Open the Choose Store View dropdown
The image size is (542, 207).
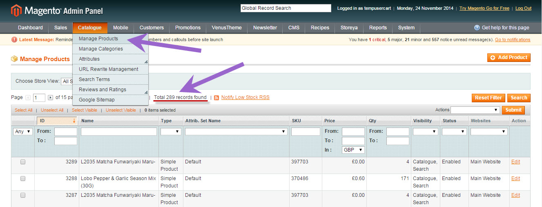[x=67, y=81]
